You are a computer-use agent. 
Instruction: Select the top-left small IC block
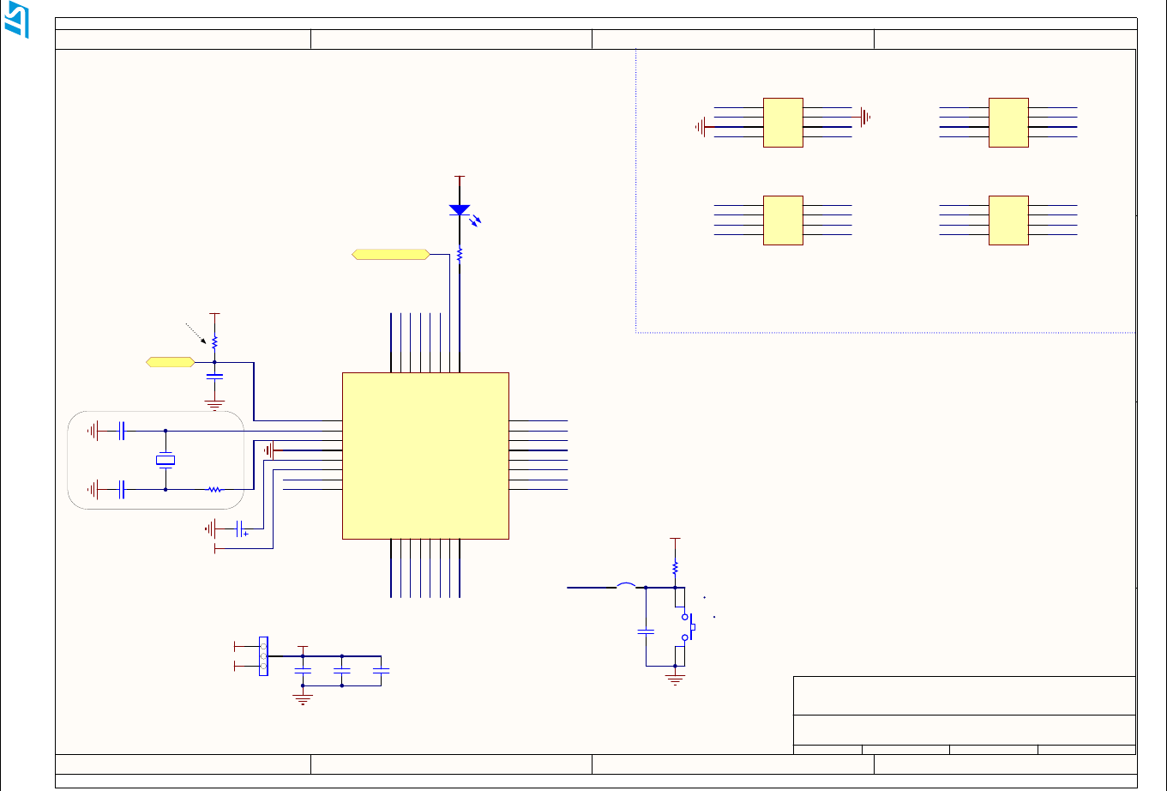tap(783, 123)
